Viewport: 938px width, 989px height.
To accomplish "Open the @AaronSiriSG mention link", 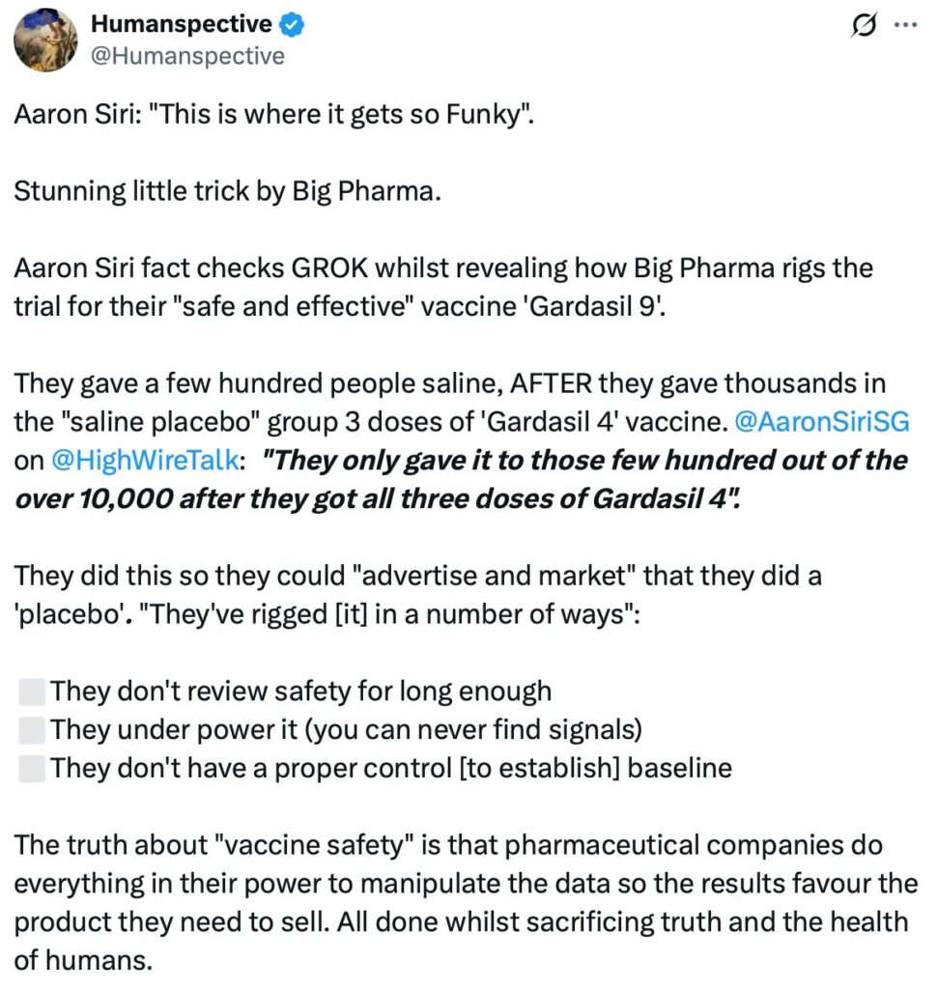I will click(820, 421).
